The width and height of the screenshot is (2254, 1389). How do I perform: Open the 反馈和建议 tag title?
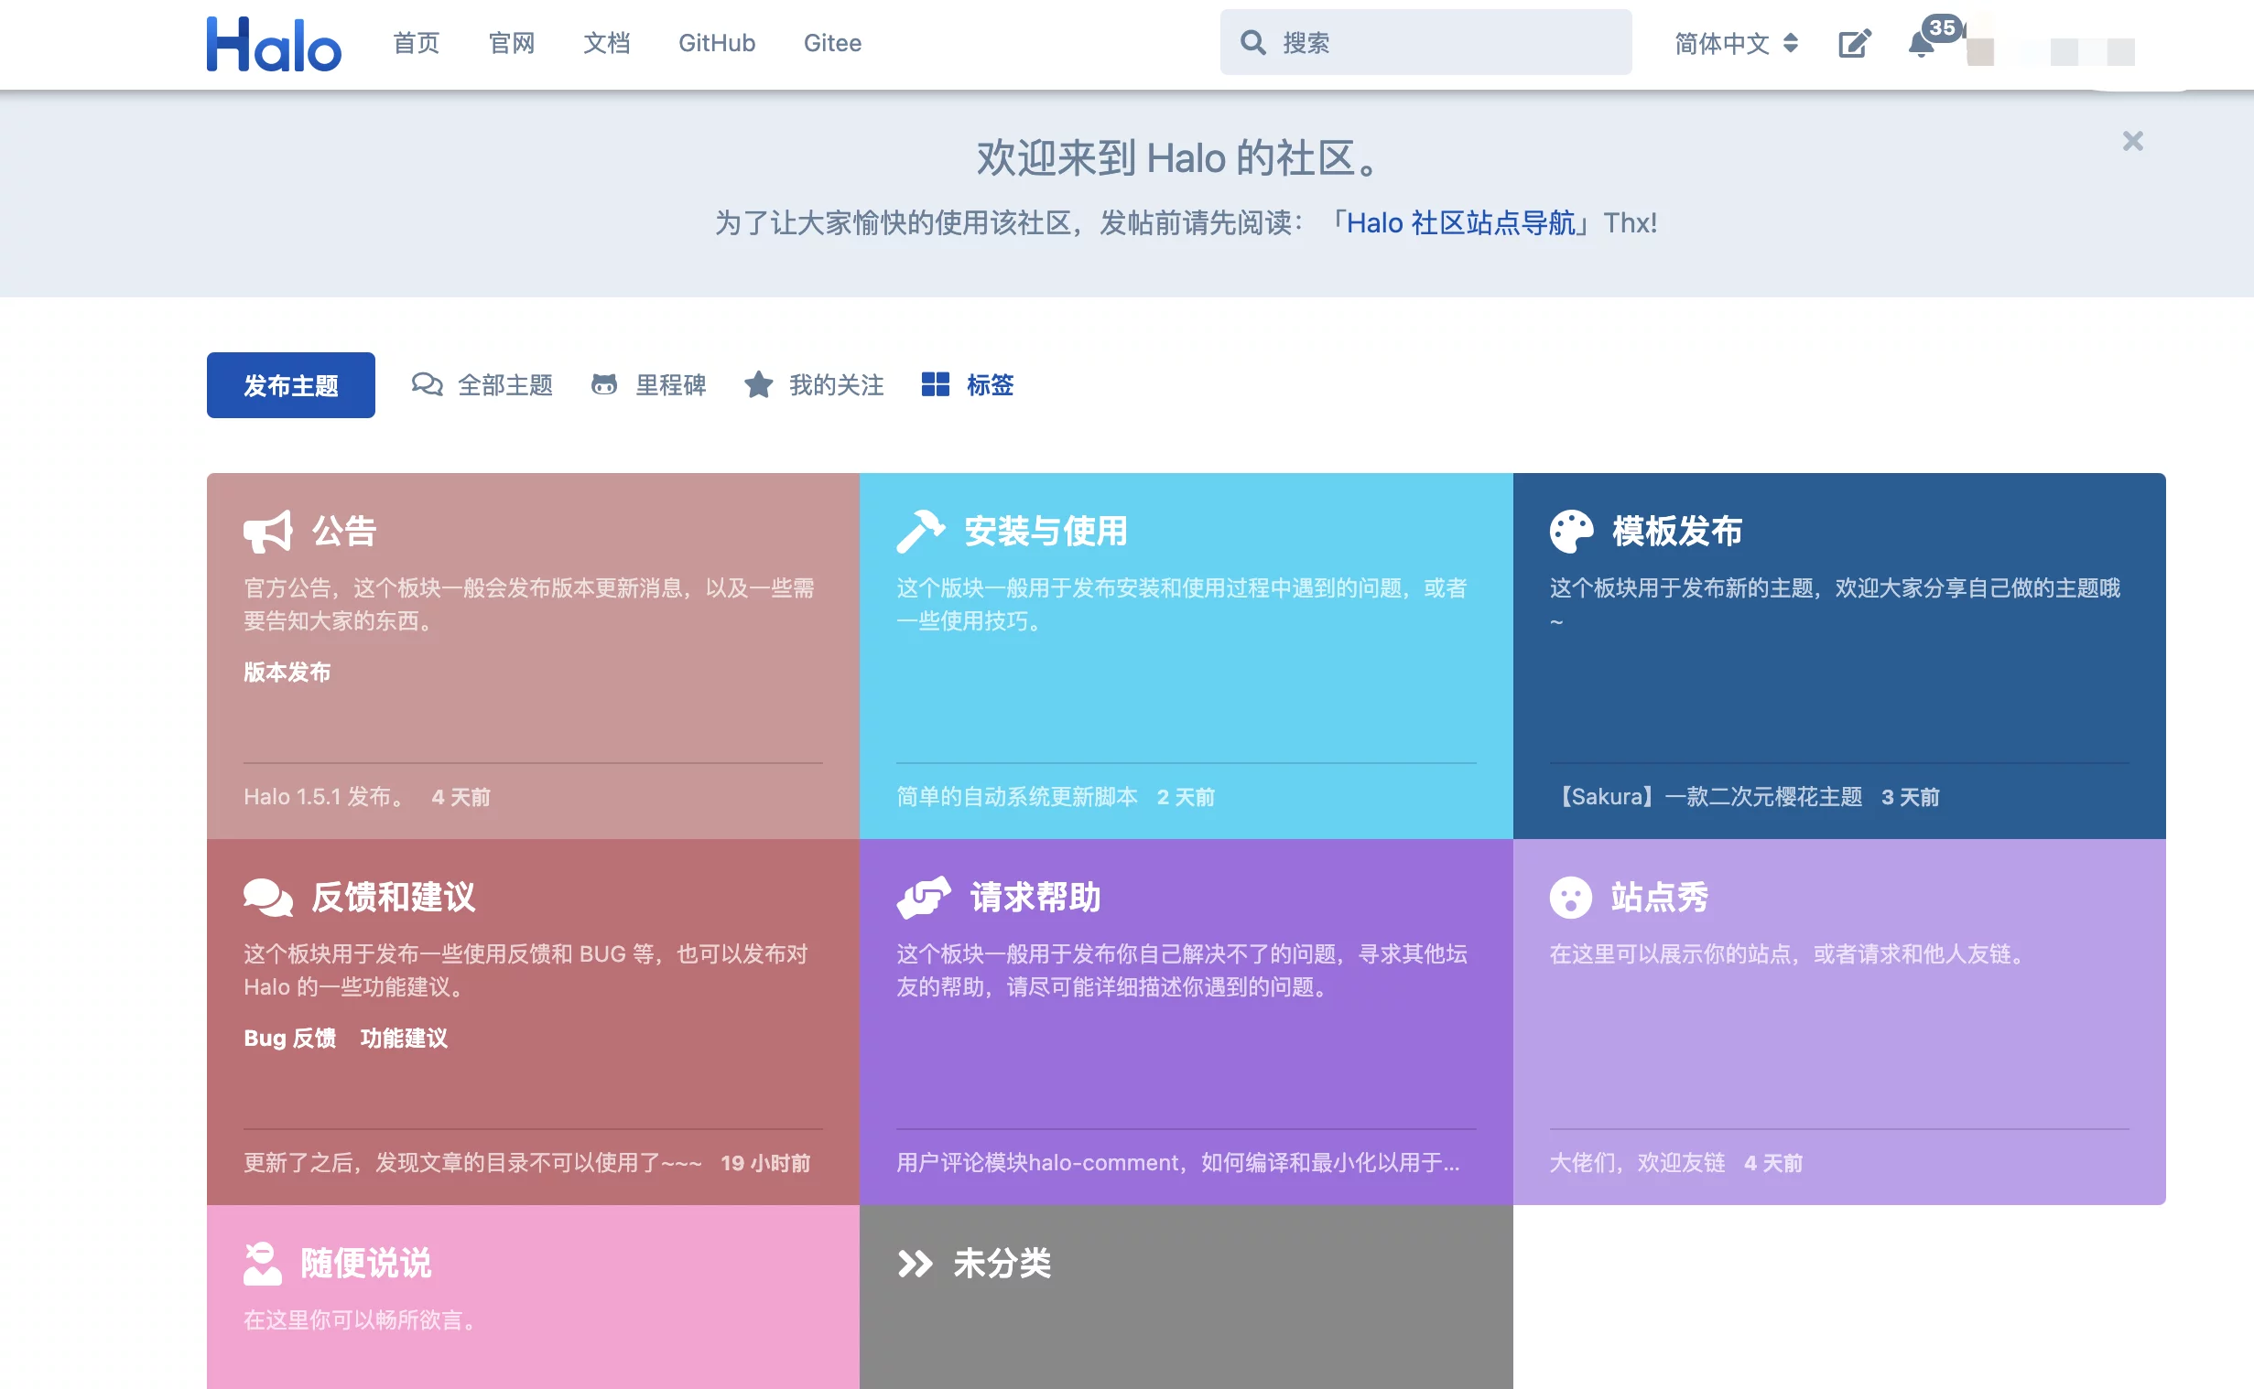[x=394, y=898]
